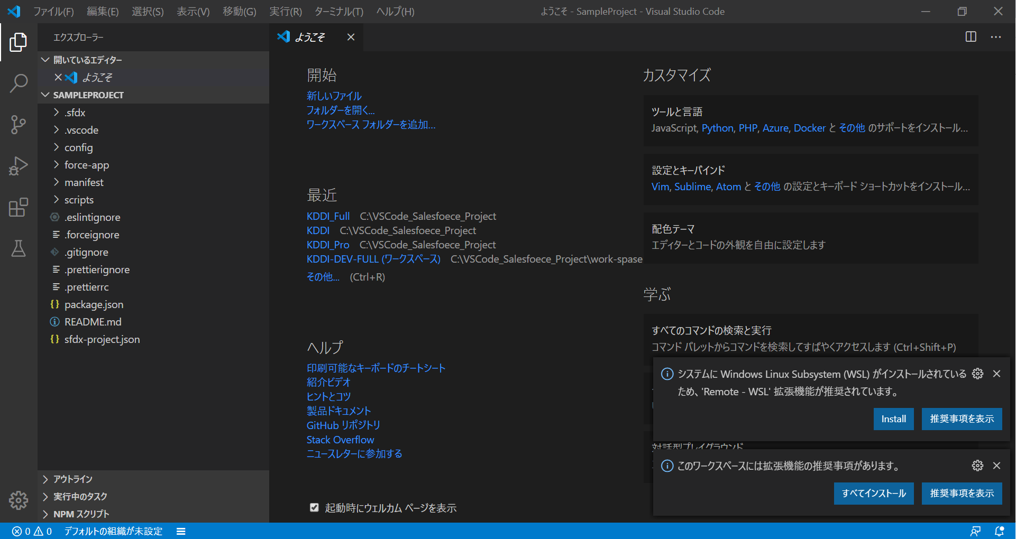Expand the scripts folder
The height and width of the screenshot is (539, 1016).
click(153, 200)
